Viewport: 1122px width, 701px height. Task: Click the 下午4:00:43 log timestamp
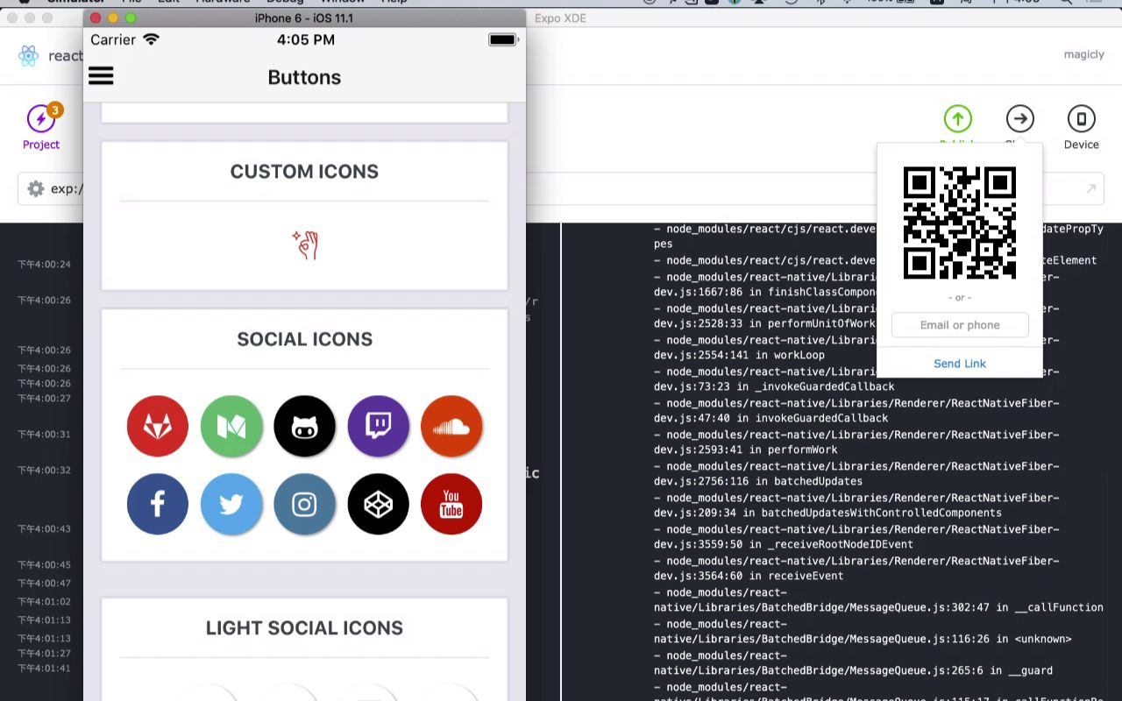tap(44, 529)
